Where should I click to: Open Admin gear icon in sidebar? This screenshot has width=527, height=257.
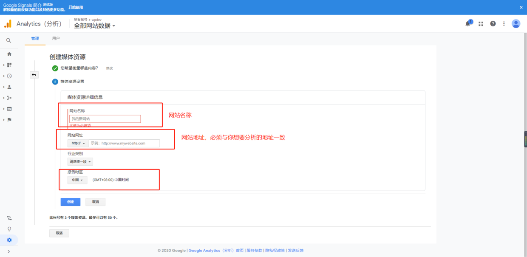pyautogui.click(x=9, y=240)
